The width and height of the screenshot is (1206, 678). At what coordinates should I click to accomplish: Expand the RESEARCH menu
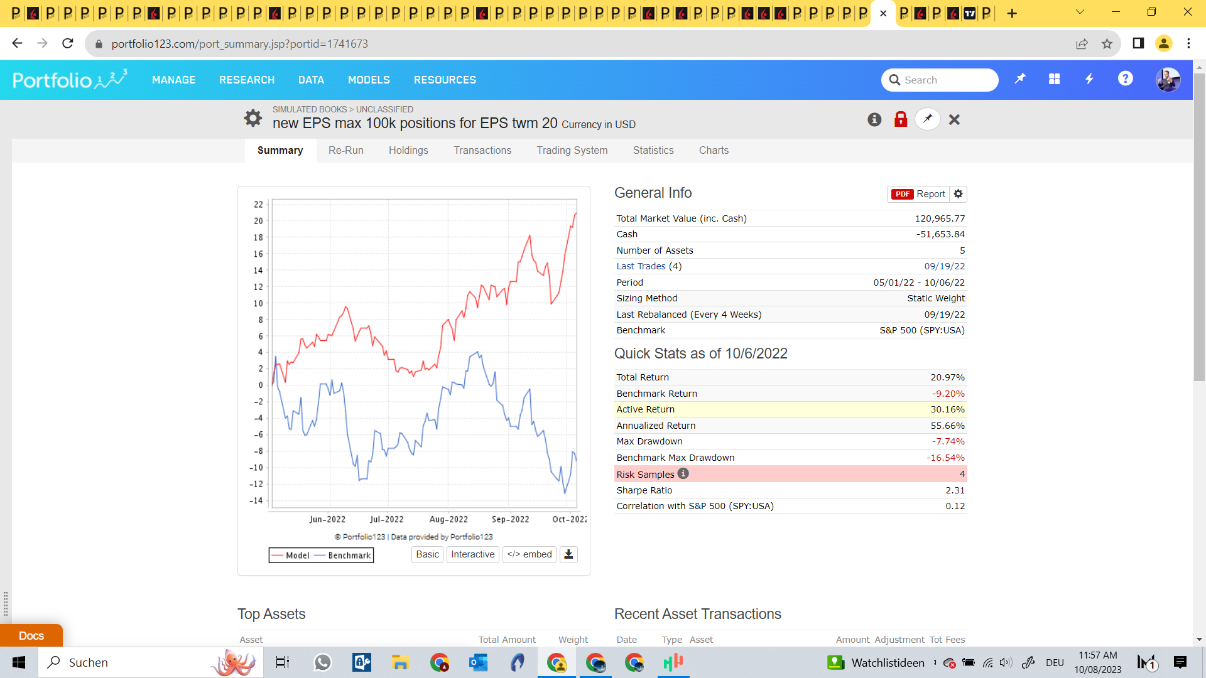[247, 80]
